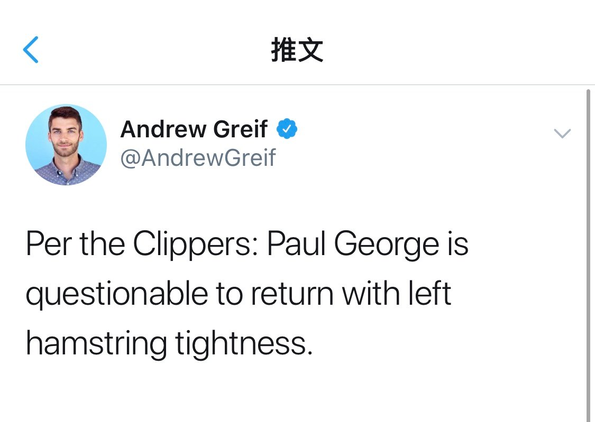Click the blue verified badge icon

(x=287, y=129)
